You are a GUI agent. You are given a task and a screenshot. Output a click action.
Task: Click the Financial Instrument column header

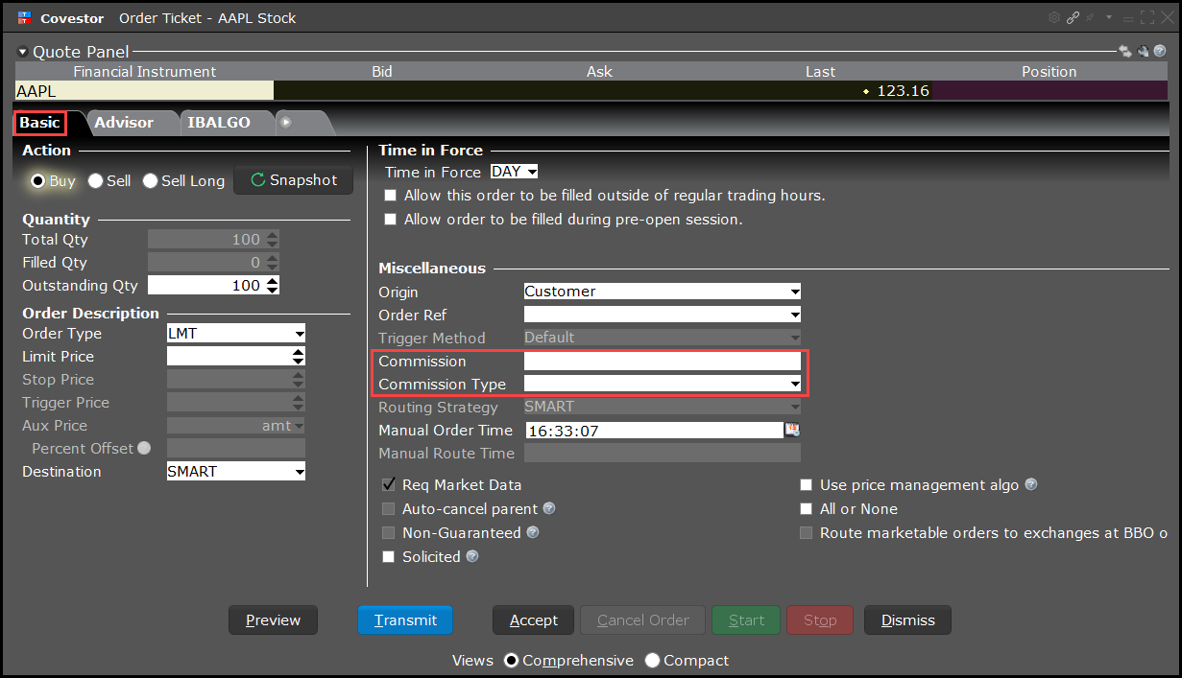(144, 72)
